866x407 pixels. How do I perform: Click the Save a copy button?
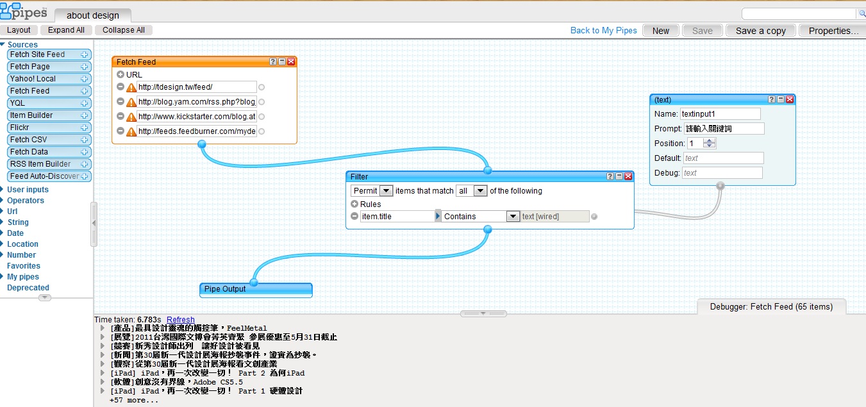(760, 30)
